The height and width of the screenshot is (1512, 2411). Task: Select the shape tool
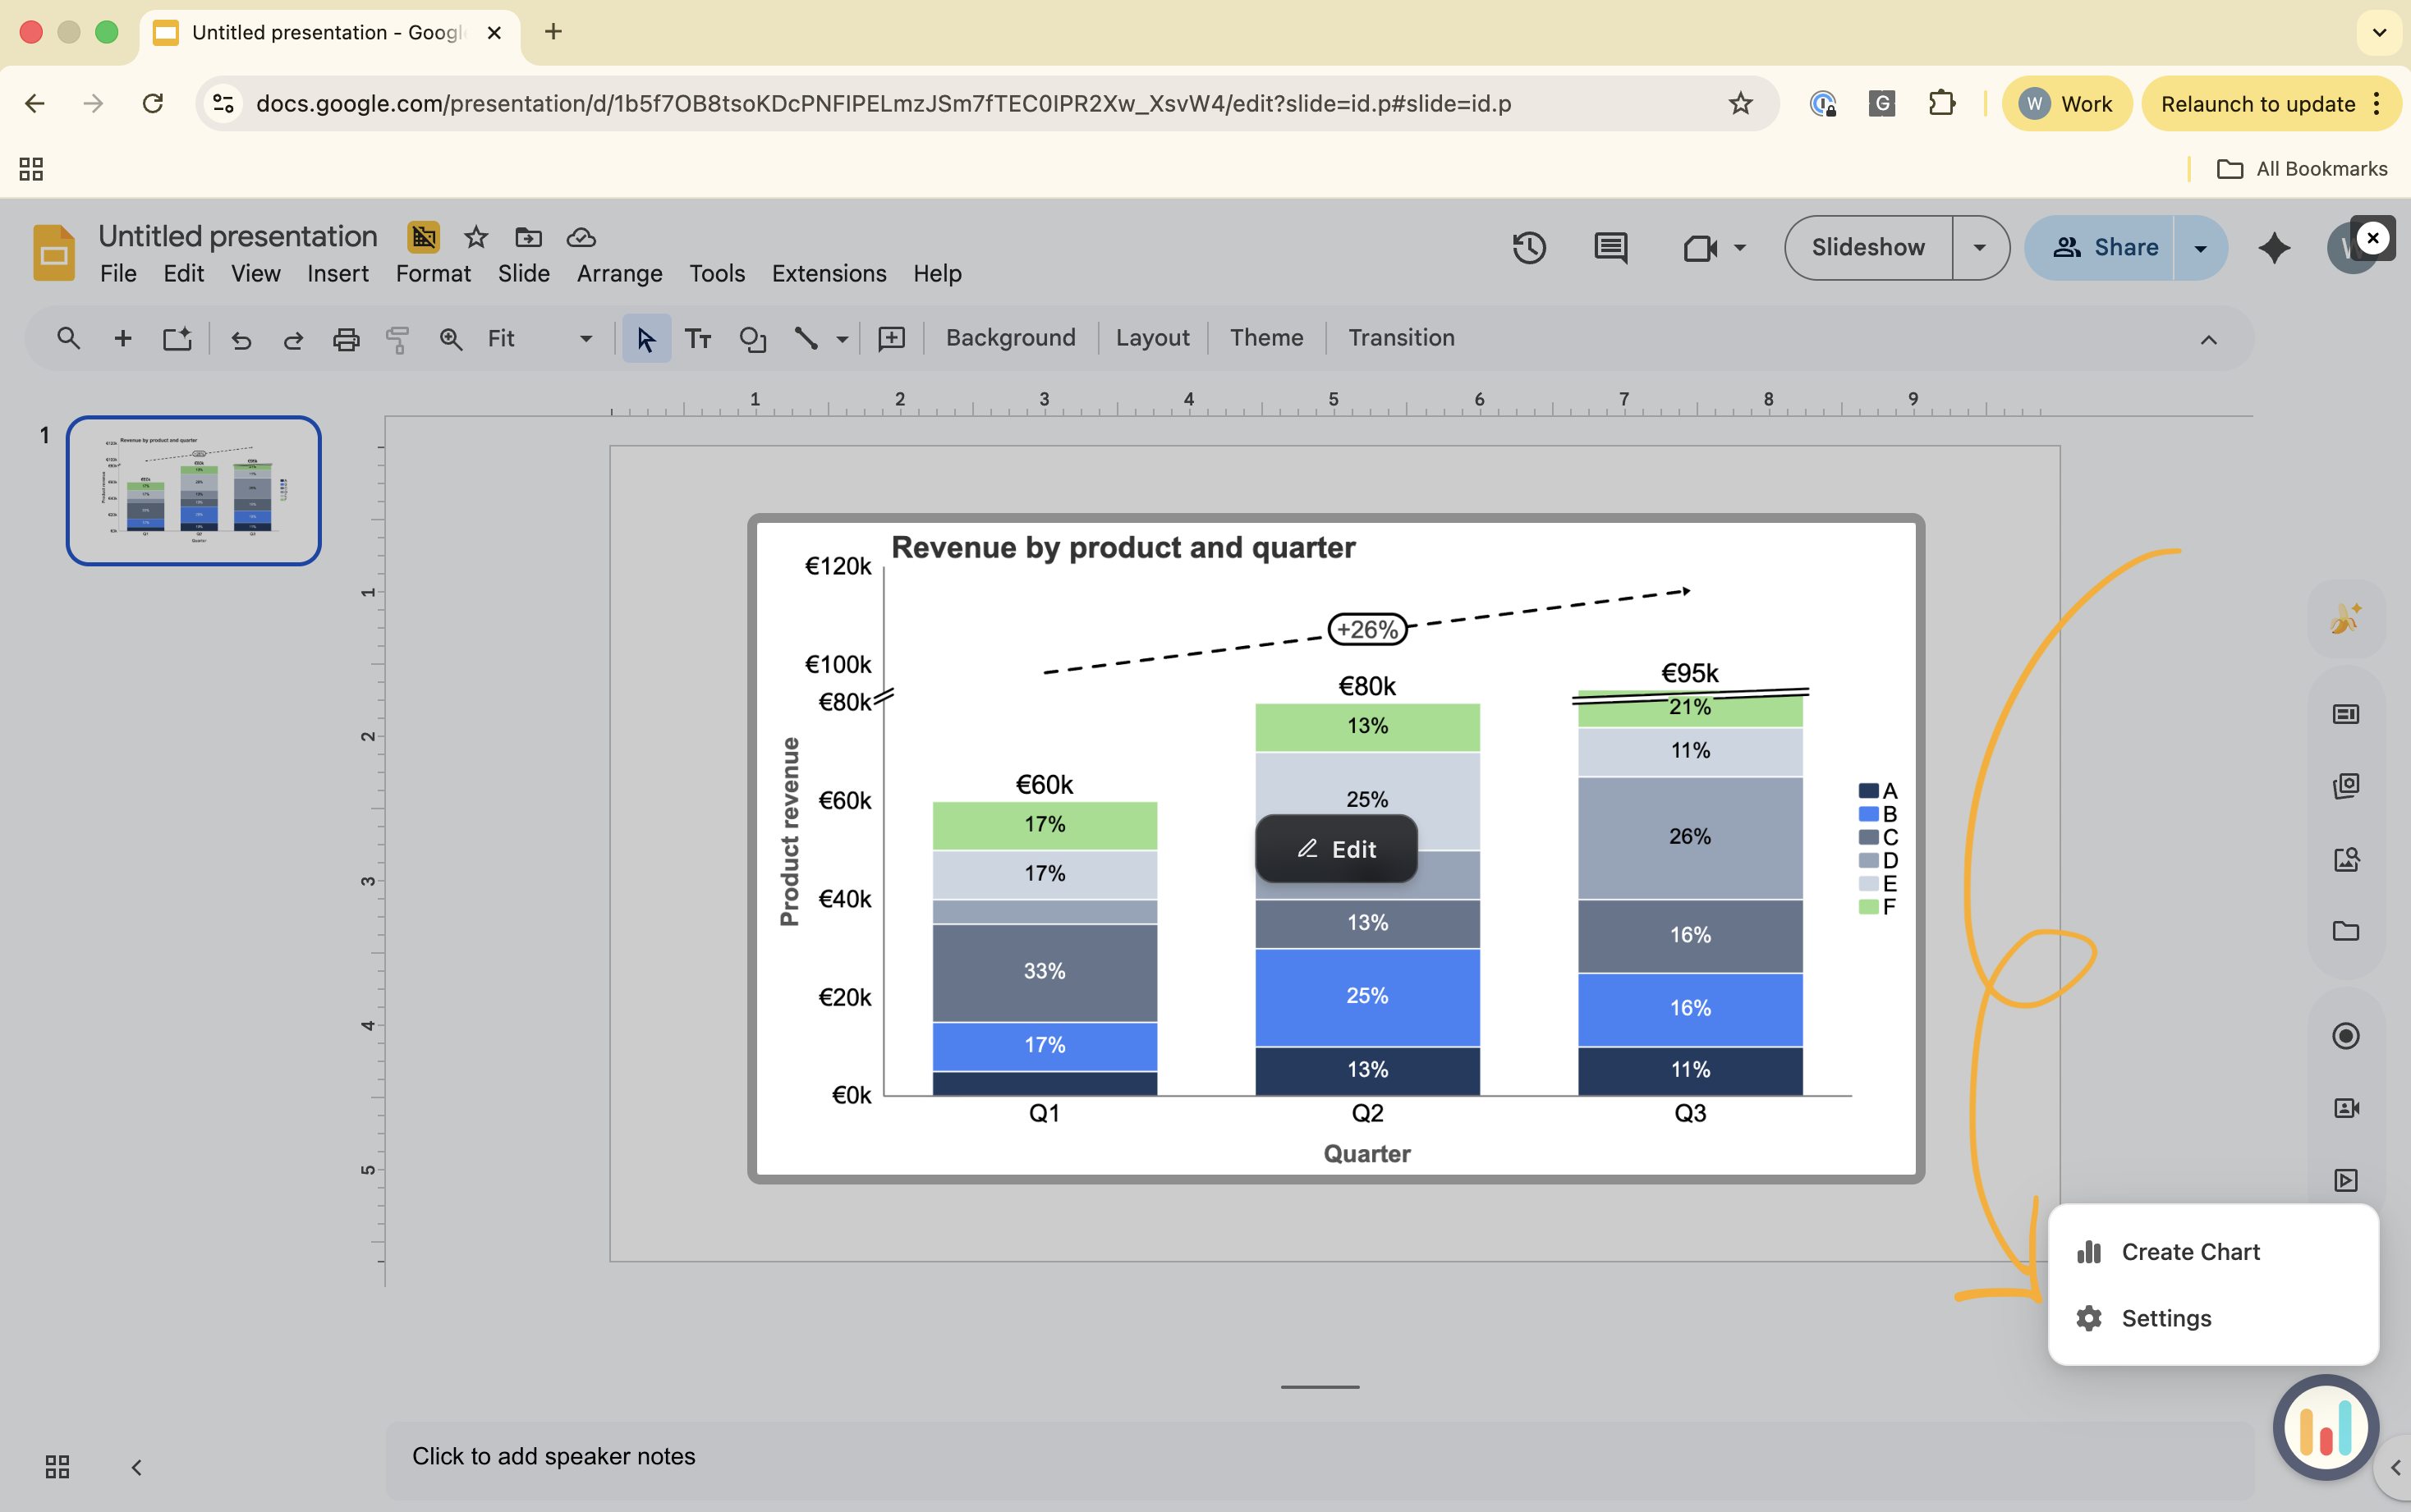point(751,339)
